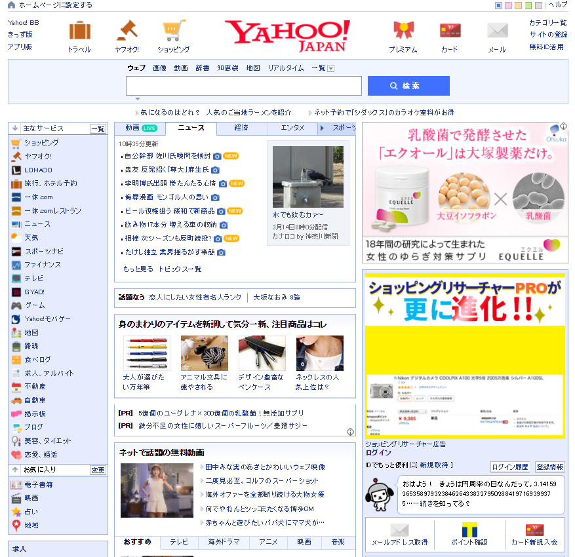Open the crow drinking water news thumbnail
575x557 pixels.
[308, 177]
